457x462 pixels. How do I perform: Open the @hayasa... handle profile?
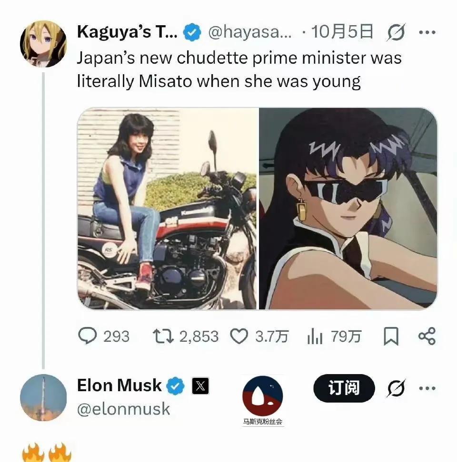point(249,33)
